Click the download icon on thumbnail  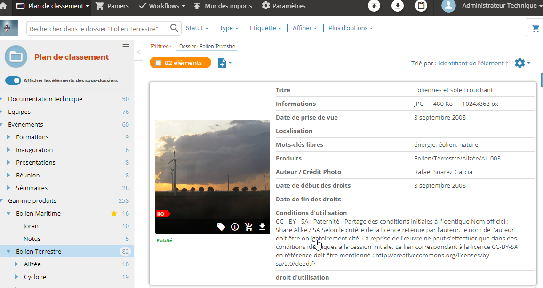(262, 227)
